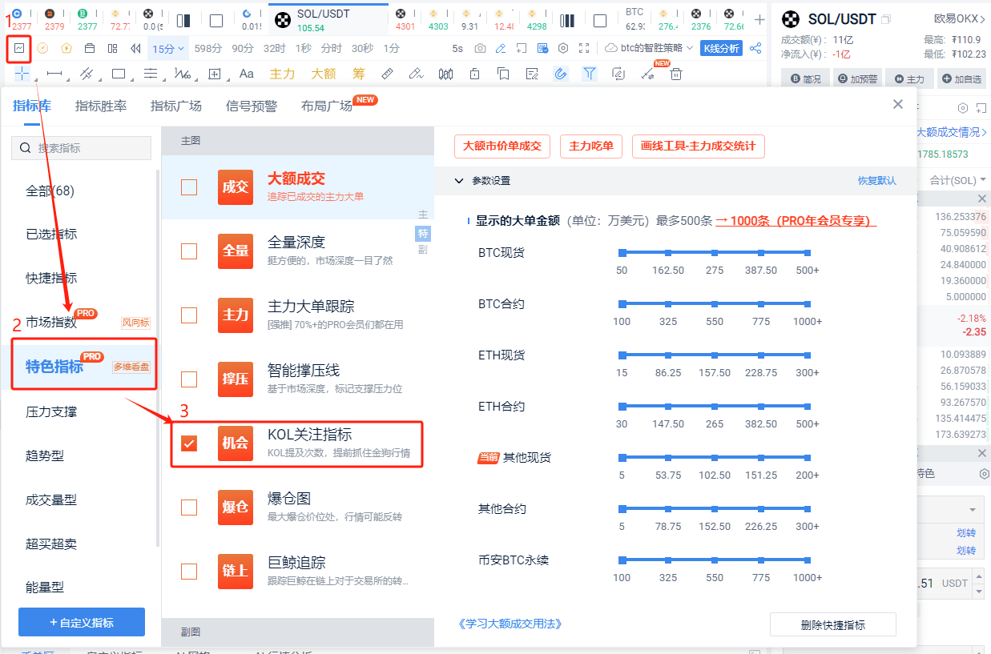Viewport: 991px width, 654px height.
Task: Enable the 大额成交 indicator checkbox
Action: (x=189, y=187)
